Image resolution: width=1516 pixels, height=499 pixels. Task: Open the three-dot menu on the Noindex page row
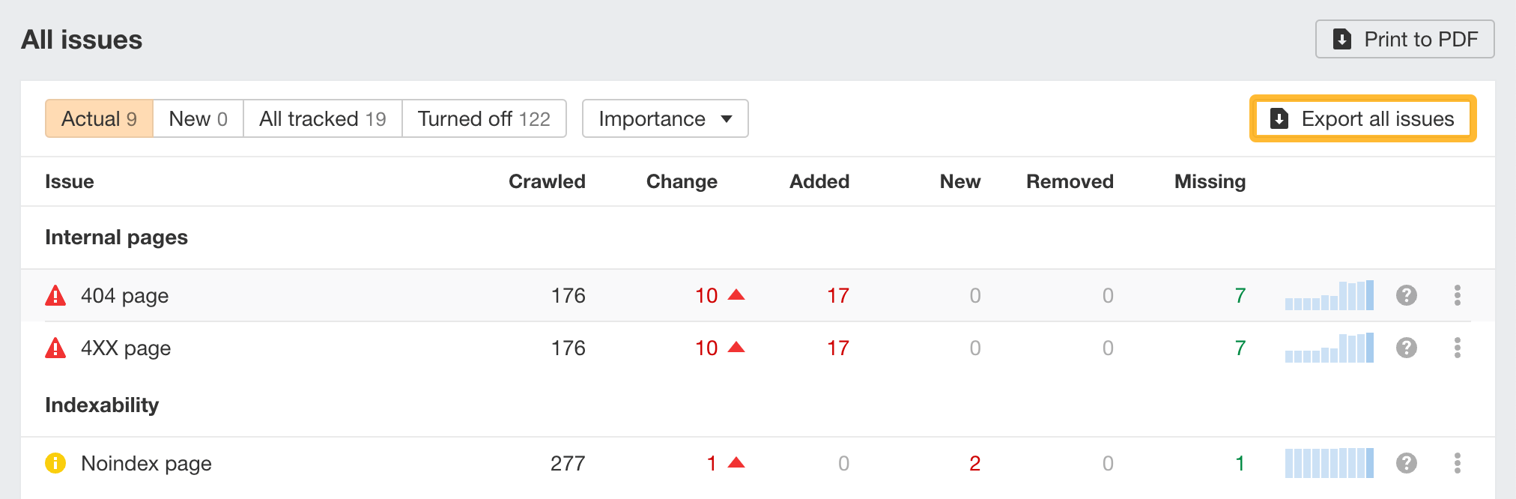tap(1458, 464)
